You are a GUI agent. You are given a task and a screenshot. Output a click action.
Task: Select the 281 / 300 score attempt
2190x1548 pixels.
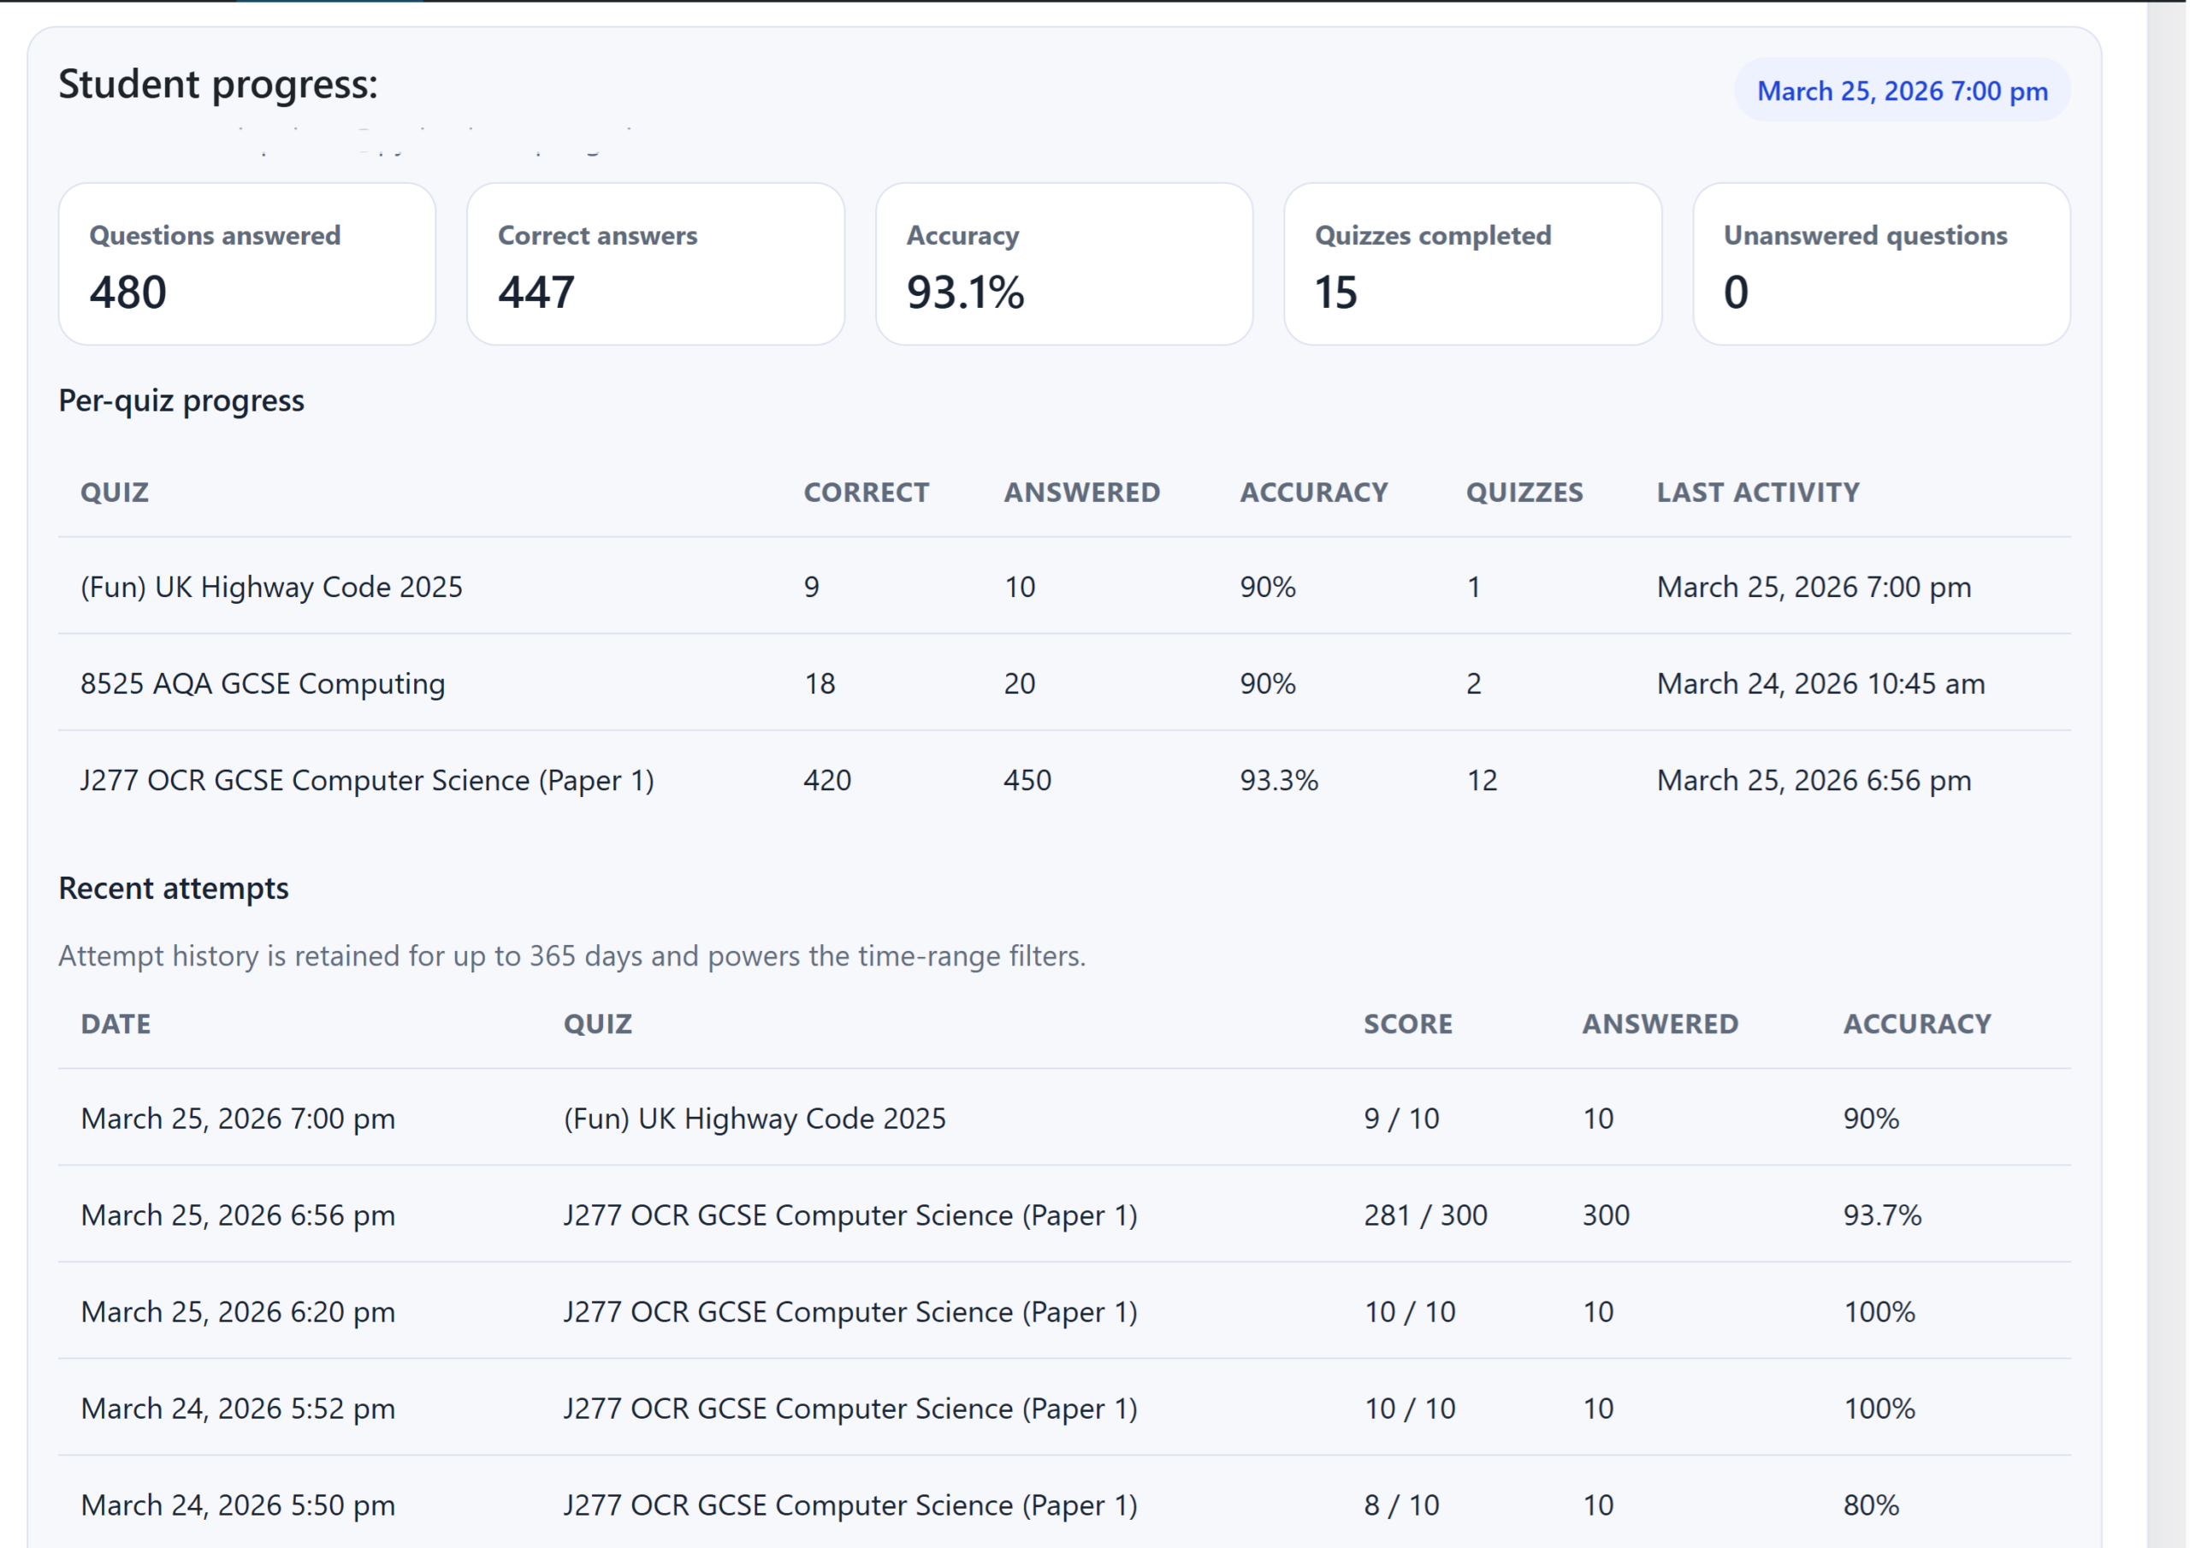[1424, 1215]
